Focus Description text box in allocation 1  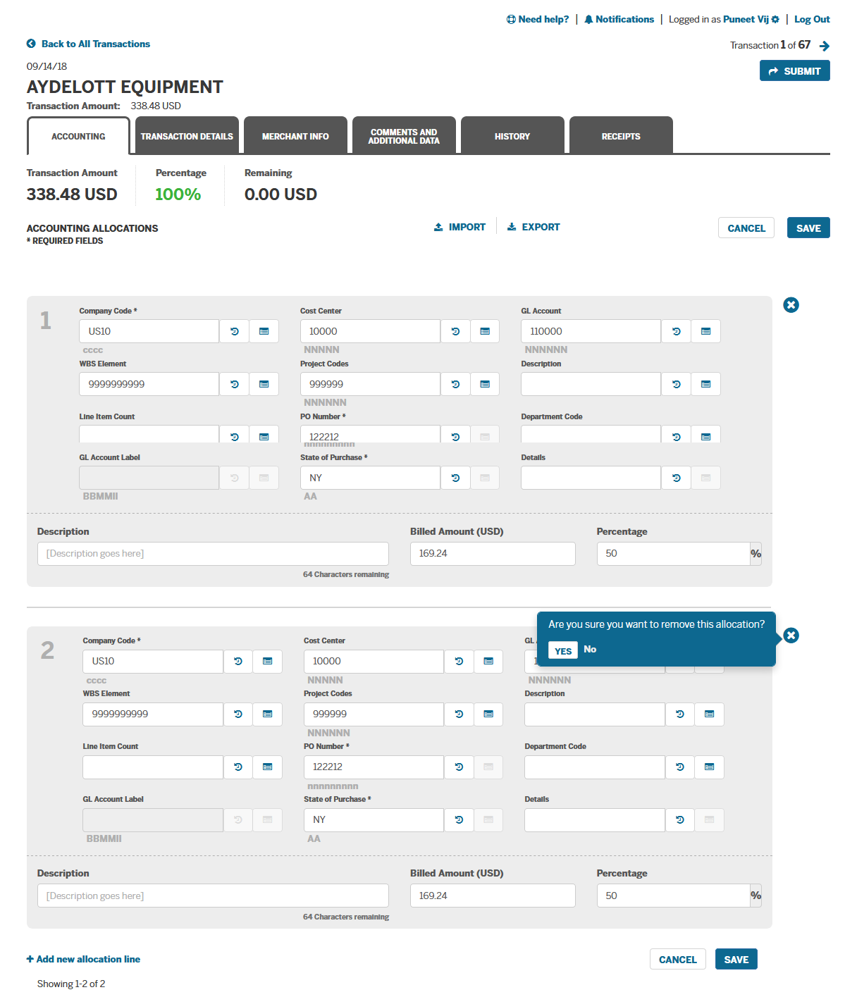point(213,554)
